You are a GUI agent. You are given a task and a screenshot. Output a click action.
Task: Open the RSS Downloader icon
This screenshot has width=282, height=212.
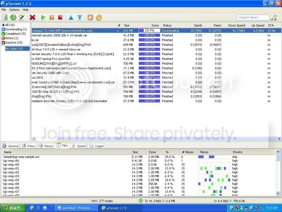[x=90, y=17]
